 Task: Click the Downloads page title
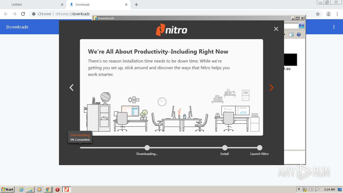[17, 27]
